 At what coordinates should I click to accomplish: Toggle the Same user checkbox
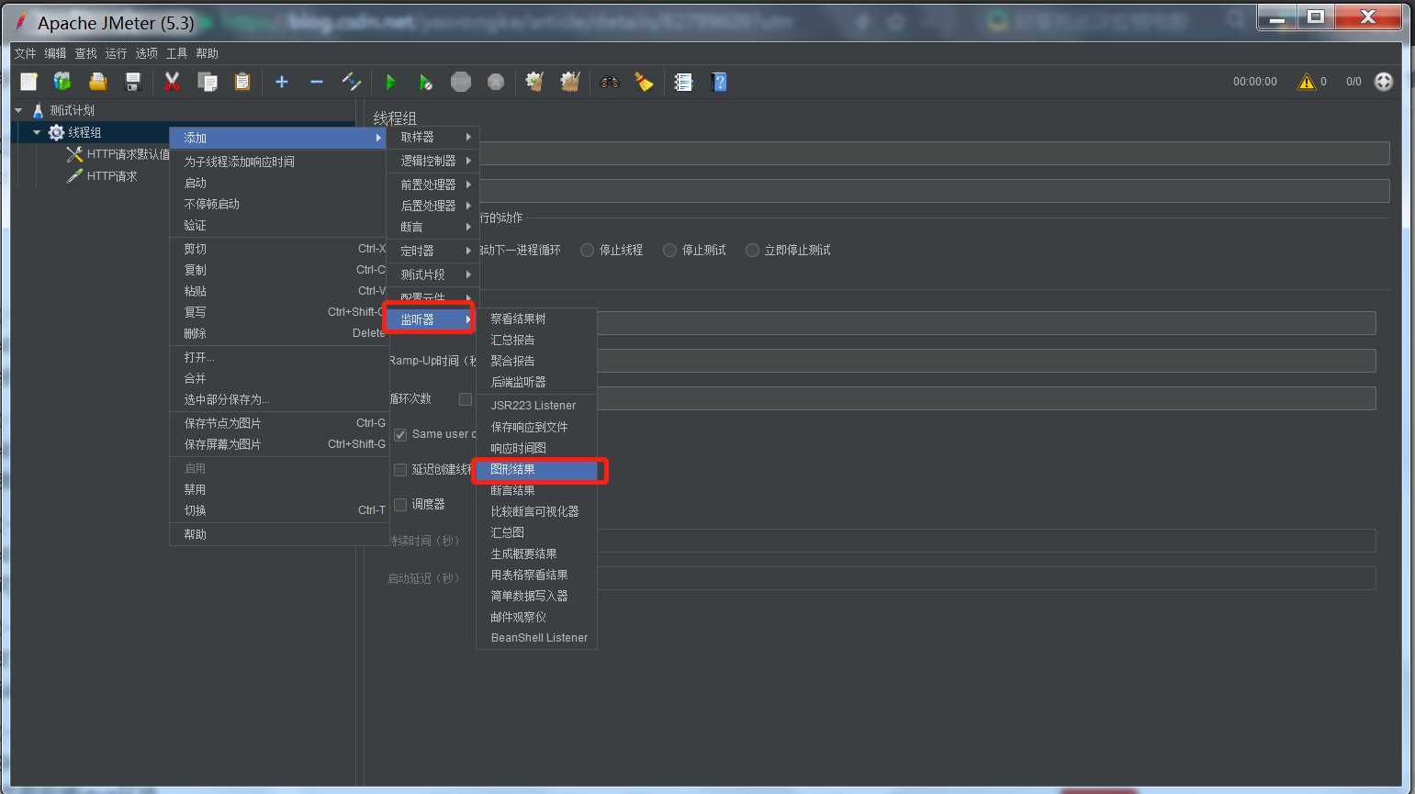coord(400,434)
